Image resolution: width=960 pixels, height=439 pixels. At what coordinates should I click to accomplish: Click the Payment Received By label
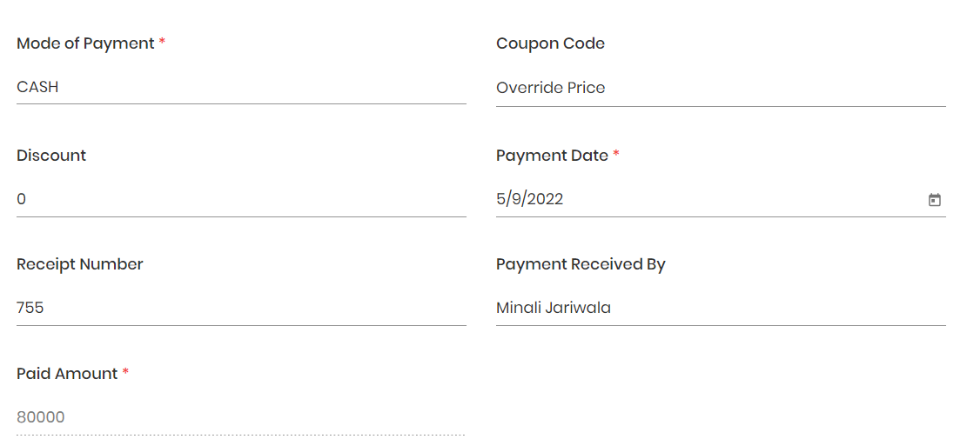click(581, 265)
